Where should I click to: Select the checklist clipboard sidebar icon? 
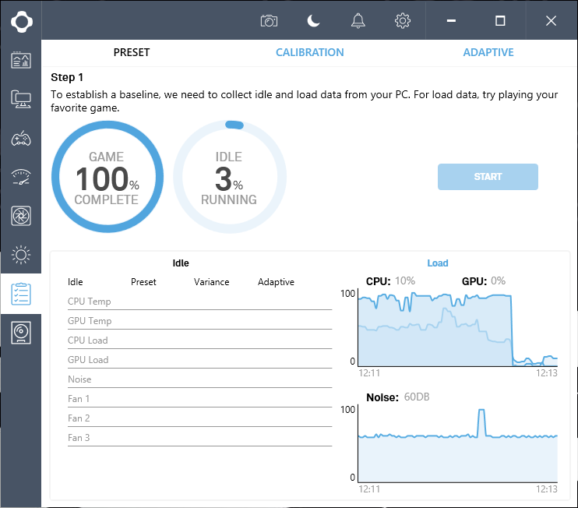[21, 294]
